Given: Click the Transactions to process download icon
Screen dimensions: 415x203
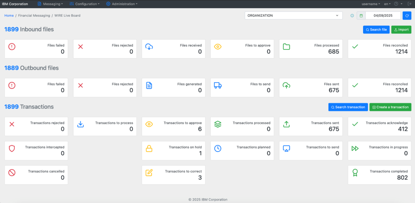Looking at the screenshot, I should click(x=81, y=124).
